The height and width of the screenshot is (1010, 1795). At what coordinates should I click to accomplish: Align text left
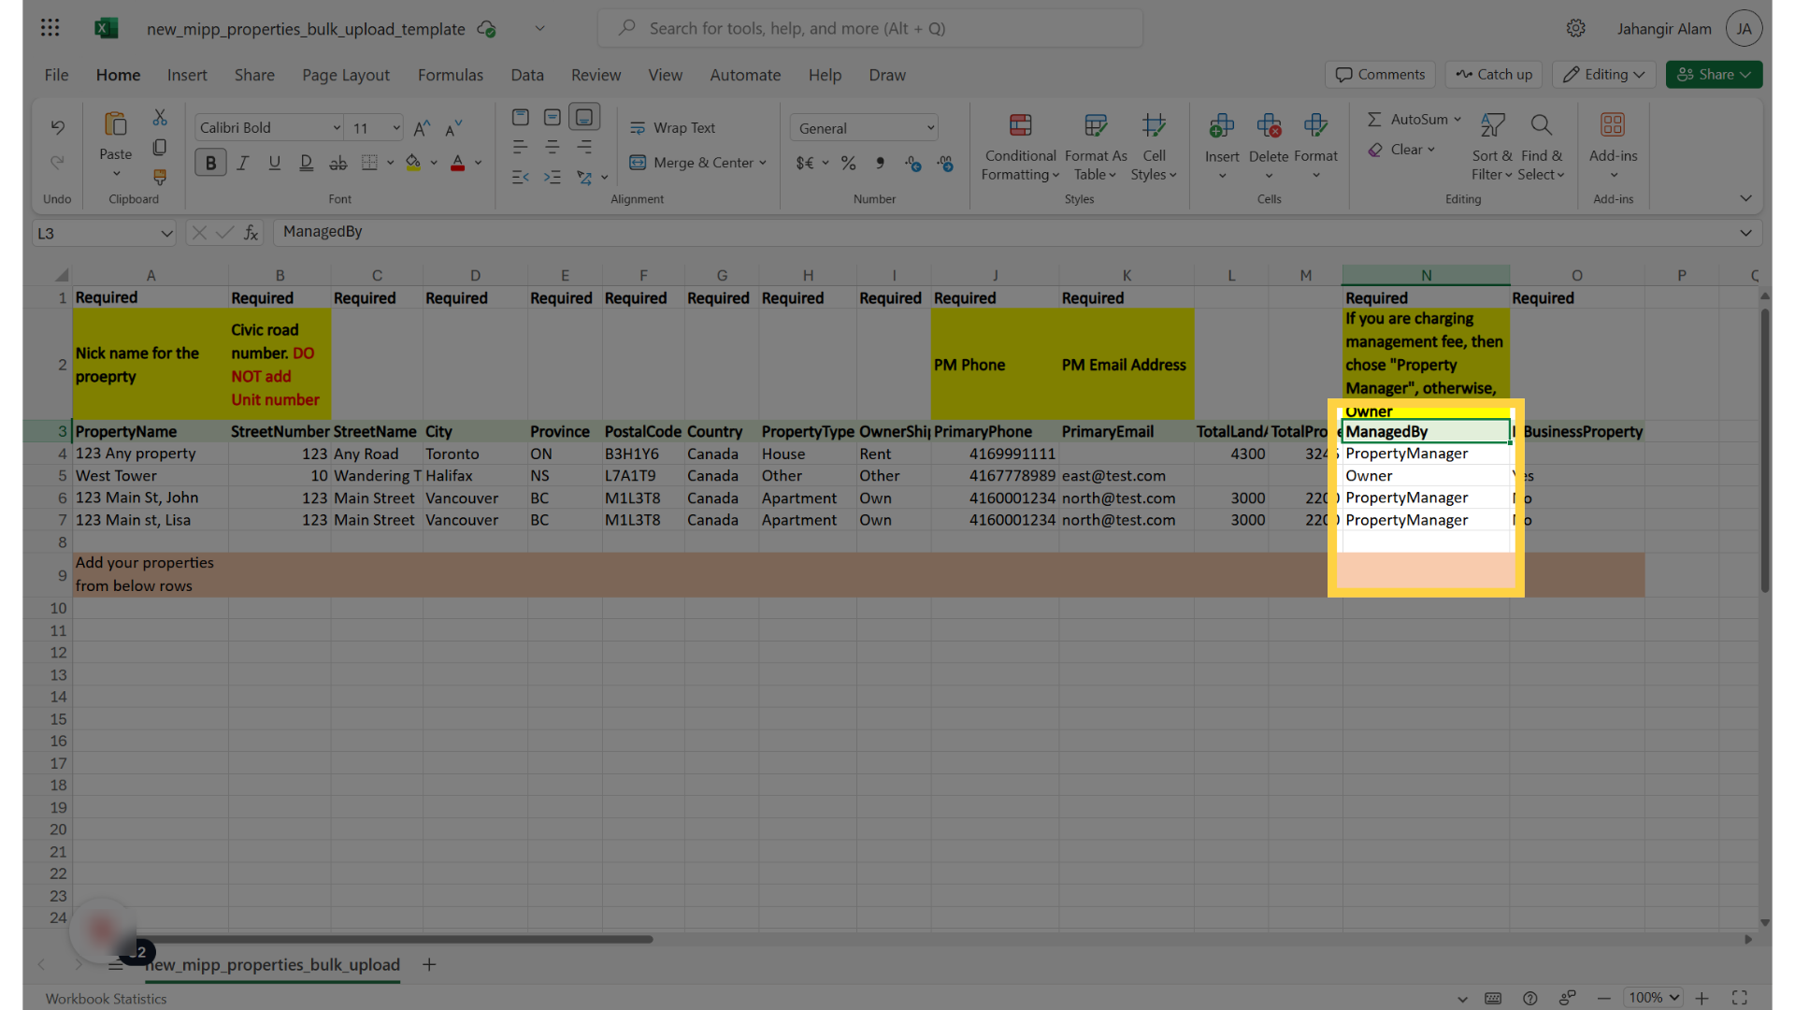[521, 147]
